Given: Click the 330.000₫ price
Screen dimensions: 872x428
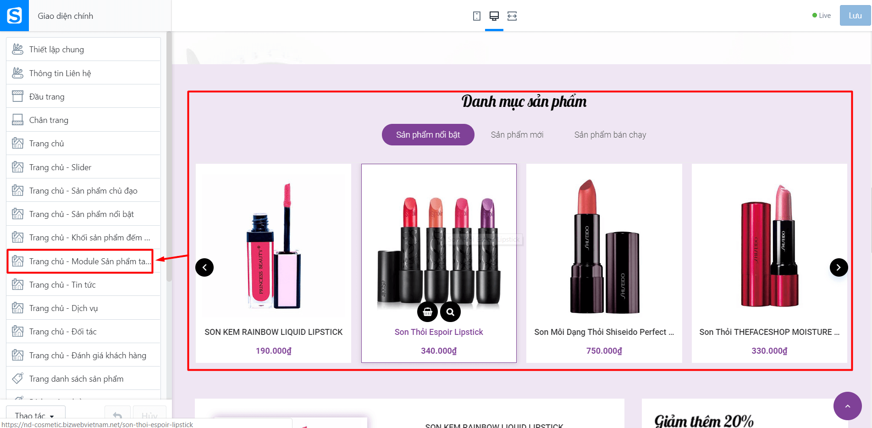Looking at the screenshot, I should point(769,351).
